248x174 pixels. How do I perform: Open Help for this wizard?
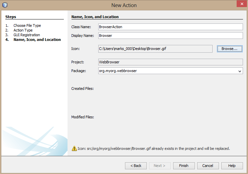pos(232,166)
